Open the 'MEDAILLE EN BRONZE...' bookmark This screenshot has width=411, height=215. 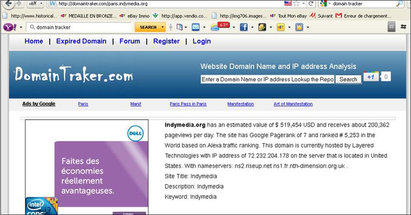[88, 16]
